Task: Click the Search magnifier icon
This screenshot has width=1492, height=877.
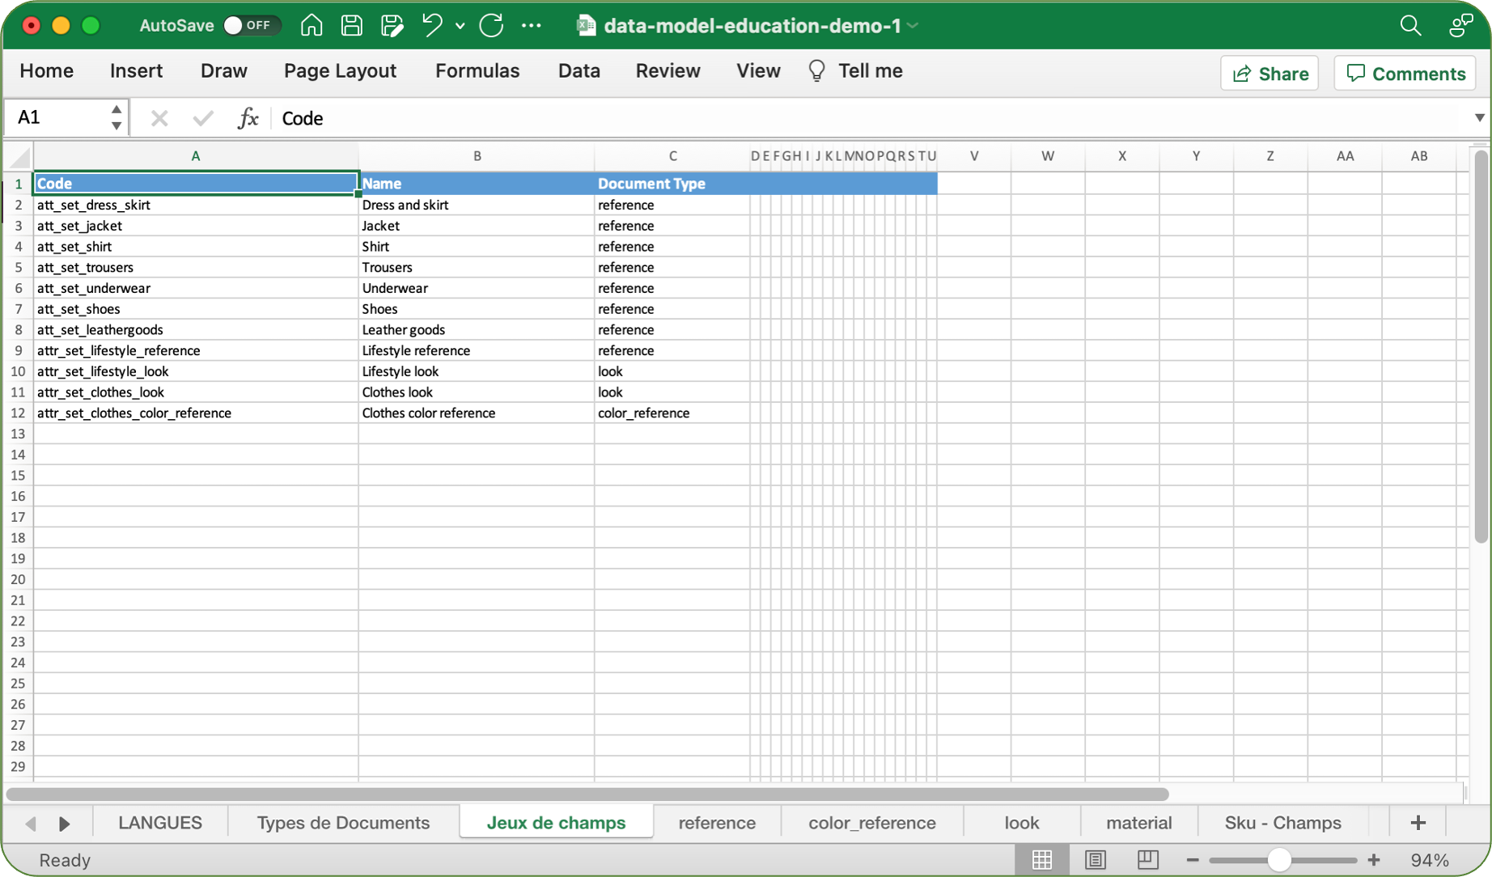Action: 1410,26
